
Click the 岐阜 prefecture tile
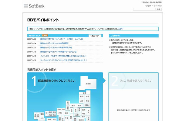click(x=72, y=110)
